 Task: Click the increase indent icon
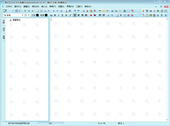[103, 15]
